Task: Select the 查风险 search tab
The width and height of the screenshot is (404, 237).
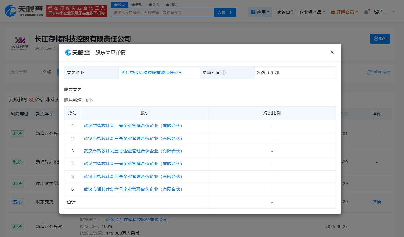Action: point(171,5)
